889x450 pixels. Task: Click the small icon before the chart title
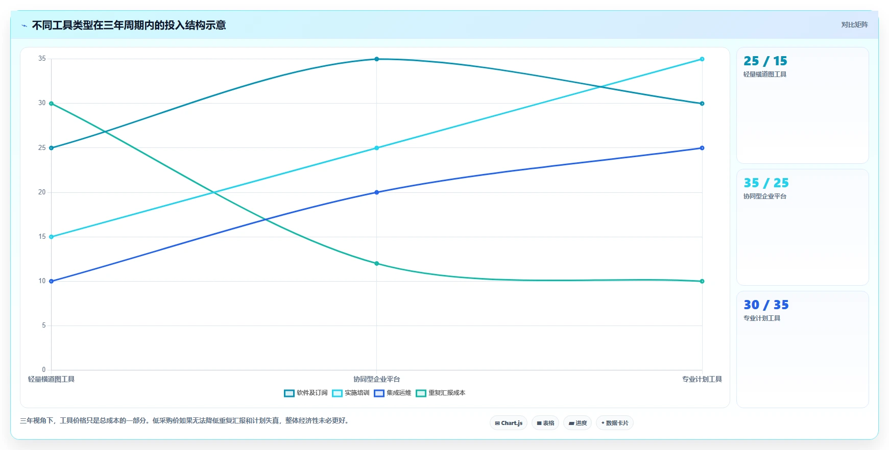(x=24, y=26)
